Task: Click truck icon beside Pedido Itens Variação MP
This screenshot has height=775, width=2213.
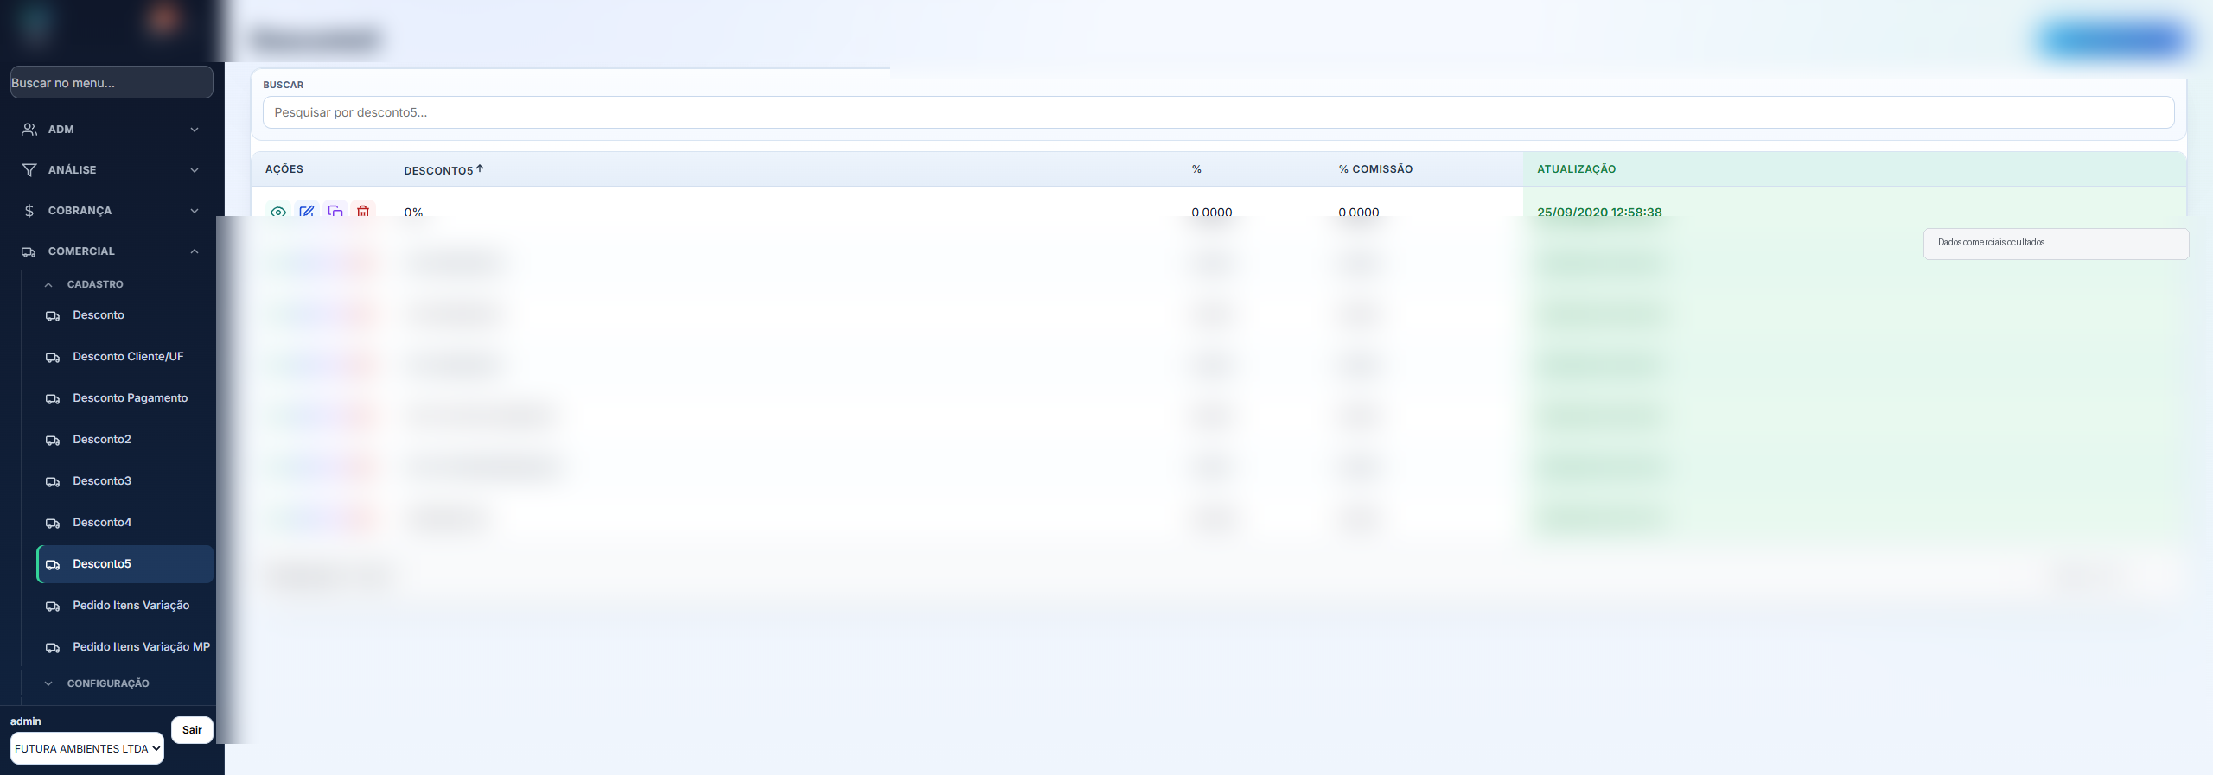Action: pyautogui.click(x=53, y=647)
